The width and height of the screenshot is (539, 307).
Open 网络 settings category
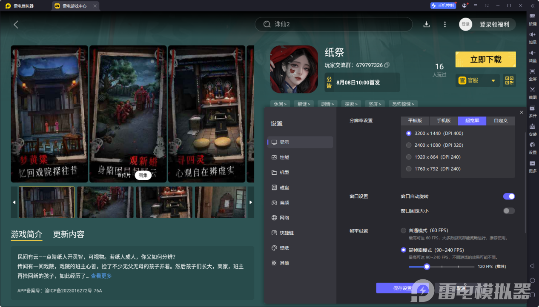[301, 218]
